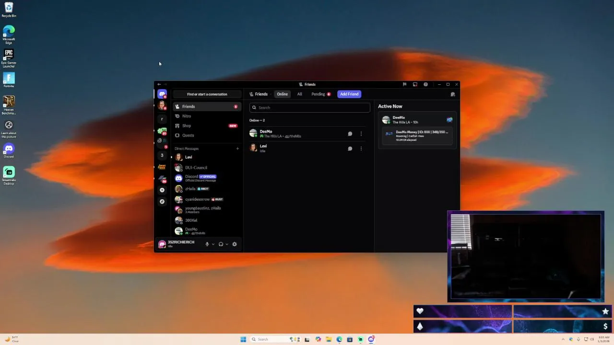Select the Discord desktop shortcut icon

[9, 151]
